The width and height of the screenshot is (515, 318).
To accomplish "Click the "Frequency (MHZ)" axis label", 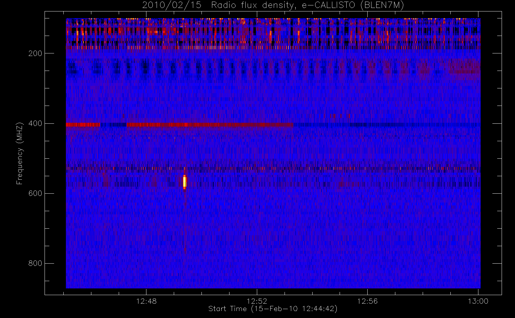I will click(20, 153).
